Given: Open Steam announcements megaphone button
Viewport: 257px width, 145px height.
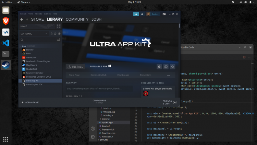Looking at the screenshot, I should pyautogui.click(x=136, y=14).
